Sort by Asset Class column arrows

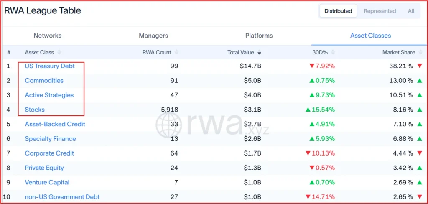click(59, 52)
